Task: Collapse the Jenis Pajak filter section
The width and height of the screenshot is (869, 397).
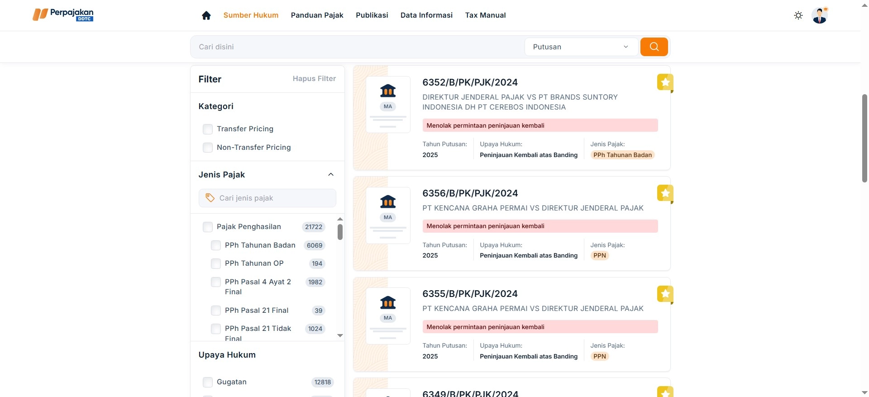Action: [331, 175]
